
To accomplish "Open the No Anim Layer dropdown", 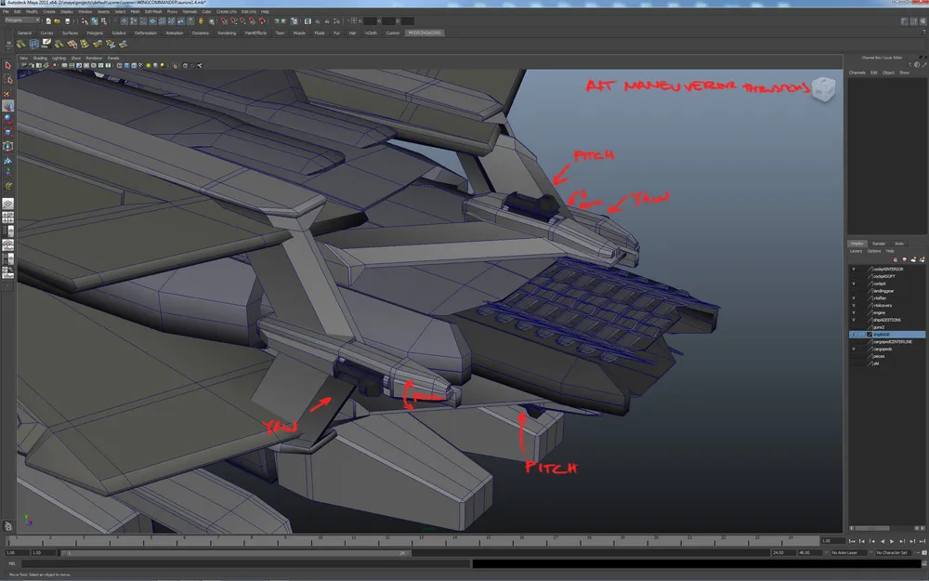I will [851, 552].
